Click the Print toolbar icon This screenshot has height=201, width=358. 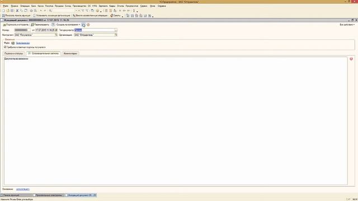click(31, 11)
